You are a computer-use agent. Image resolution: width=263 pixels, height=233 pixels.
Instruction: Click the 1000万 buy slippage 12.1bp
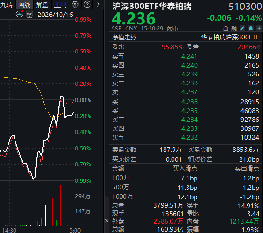tap(188, 197)
